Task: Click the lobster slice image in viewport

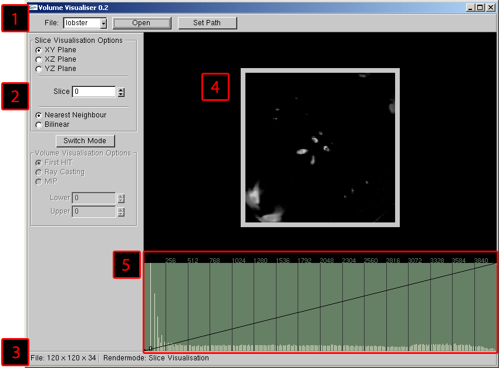Action: 320,147
